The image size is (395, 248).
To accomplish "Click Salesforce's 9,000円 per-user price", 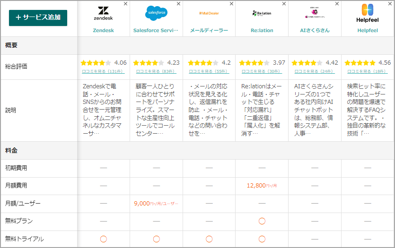I will pos(156,204).
